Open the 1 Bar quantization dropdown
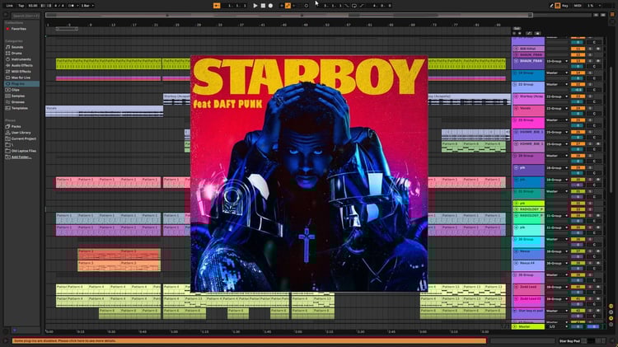This screenshot has height=347, width=618. (87, 6)
